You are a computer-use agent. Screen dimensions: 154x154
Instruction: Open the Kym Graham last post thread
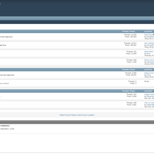(x=149, y=43)
